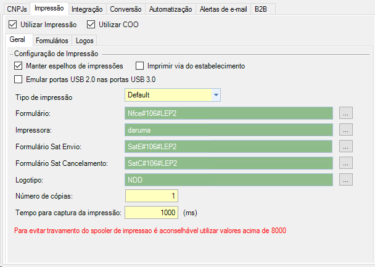Screen dimensions: 375x267
Task: Click the Número de cópias field
Action: (x=152, y=196)
